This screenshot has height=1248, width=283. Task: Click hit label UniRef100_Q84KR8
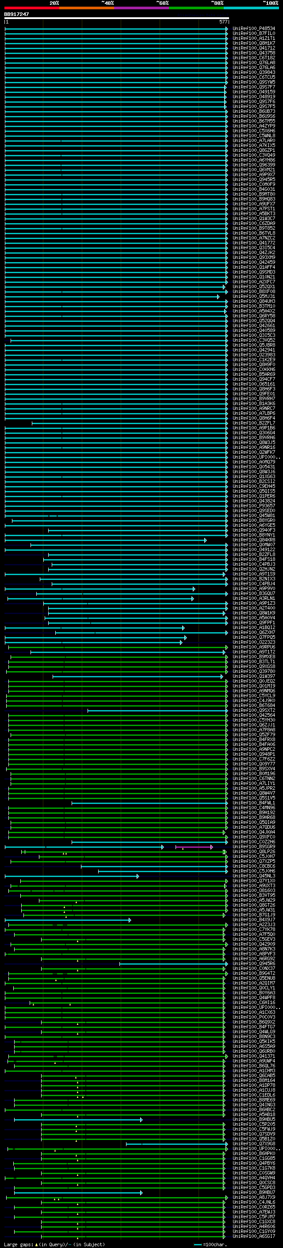tap(253, 540)
